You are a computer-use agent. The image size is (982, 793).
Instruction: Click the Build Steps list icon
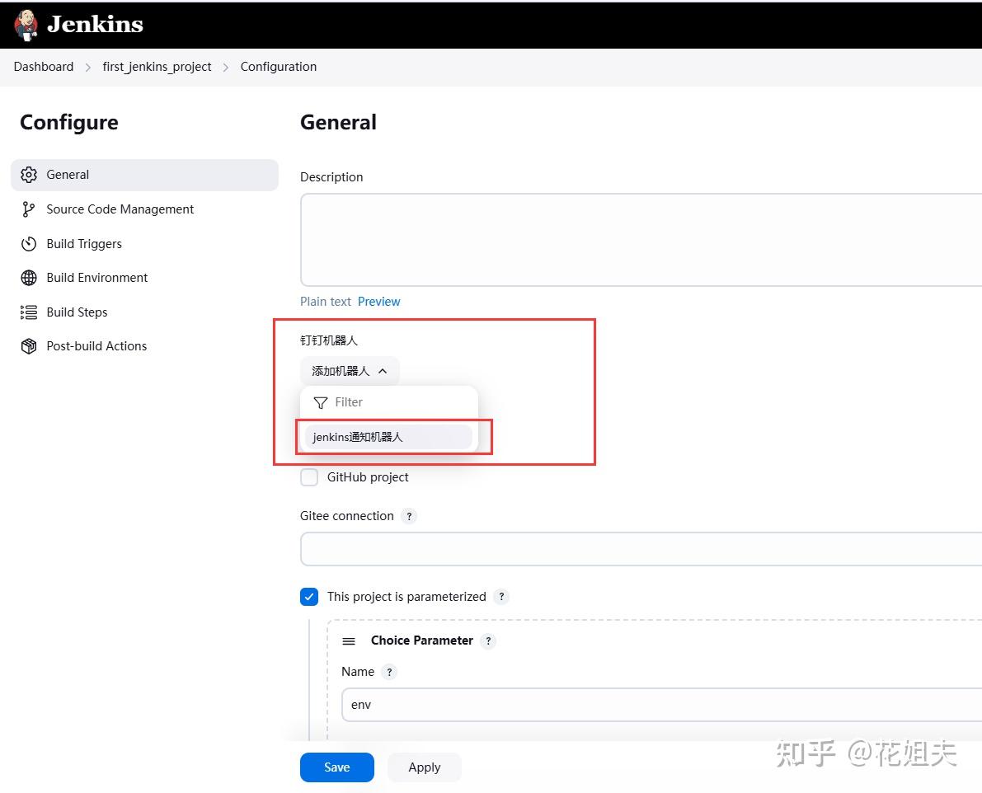(x=29, y=312)
